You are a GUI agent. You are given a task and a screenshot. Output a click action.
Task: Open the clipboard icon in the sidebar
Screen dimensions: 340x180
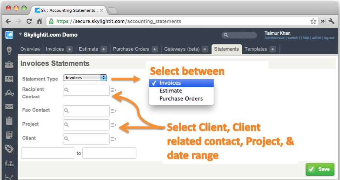point(9,121)
